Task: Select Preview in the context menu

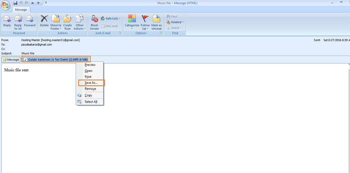Action: tap(90, 65)
